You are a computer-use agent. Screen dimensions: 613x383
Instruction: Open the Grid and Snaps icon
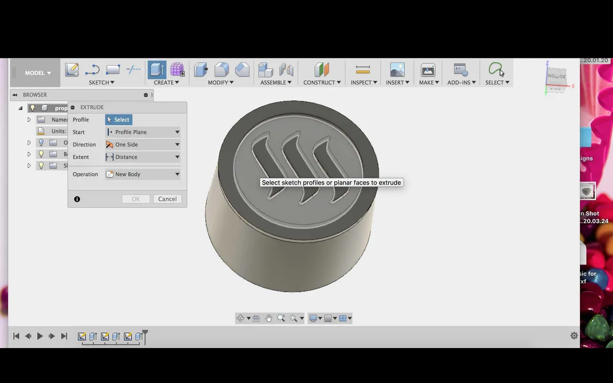coord(328,318)
